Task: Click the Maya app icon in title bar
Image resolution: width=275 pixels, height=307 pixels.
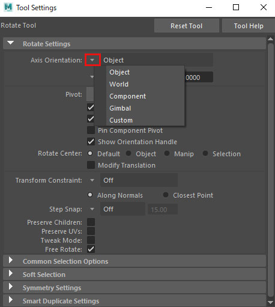Action: point(8,7)
